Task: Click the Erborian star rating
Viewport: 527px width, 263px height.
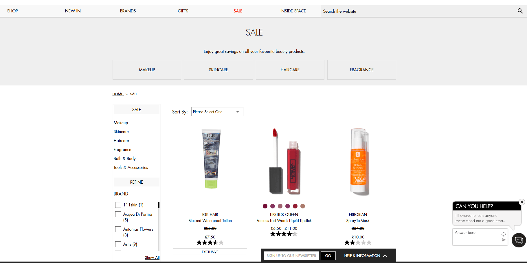Action: [x=358, y=243]
